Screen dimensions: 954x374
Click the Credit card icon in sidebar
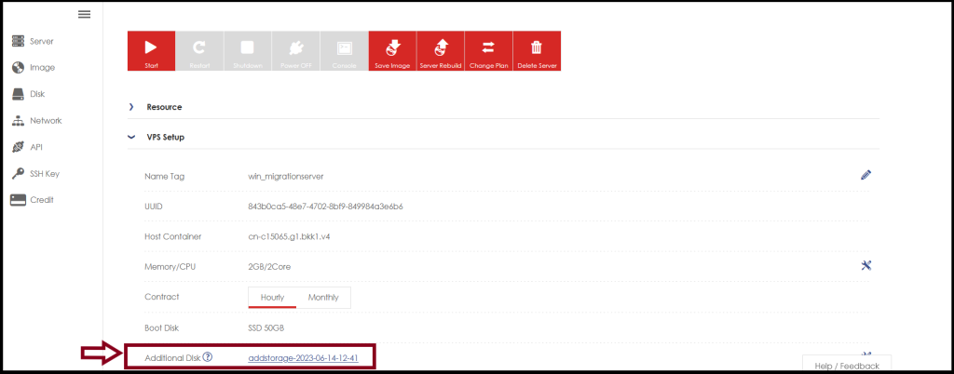[18, 200]
